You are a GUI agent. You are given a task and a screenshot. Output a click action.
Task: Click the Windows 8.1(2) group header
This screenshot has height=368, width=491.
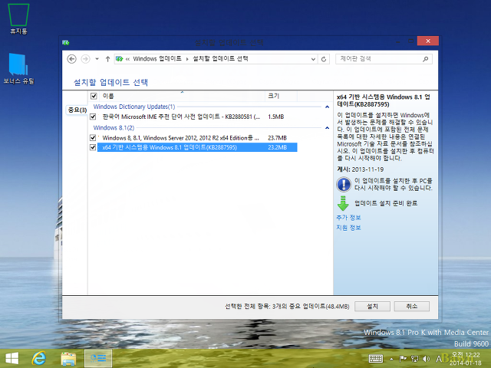tap(114, 128)
